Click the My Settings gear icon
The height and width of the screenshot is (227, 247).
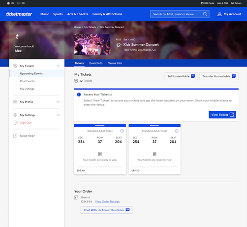15,115
